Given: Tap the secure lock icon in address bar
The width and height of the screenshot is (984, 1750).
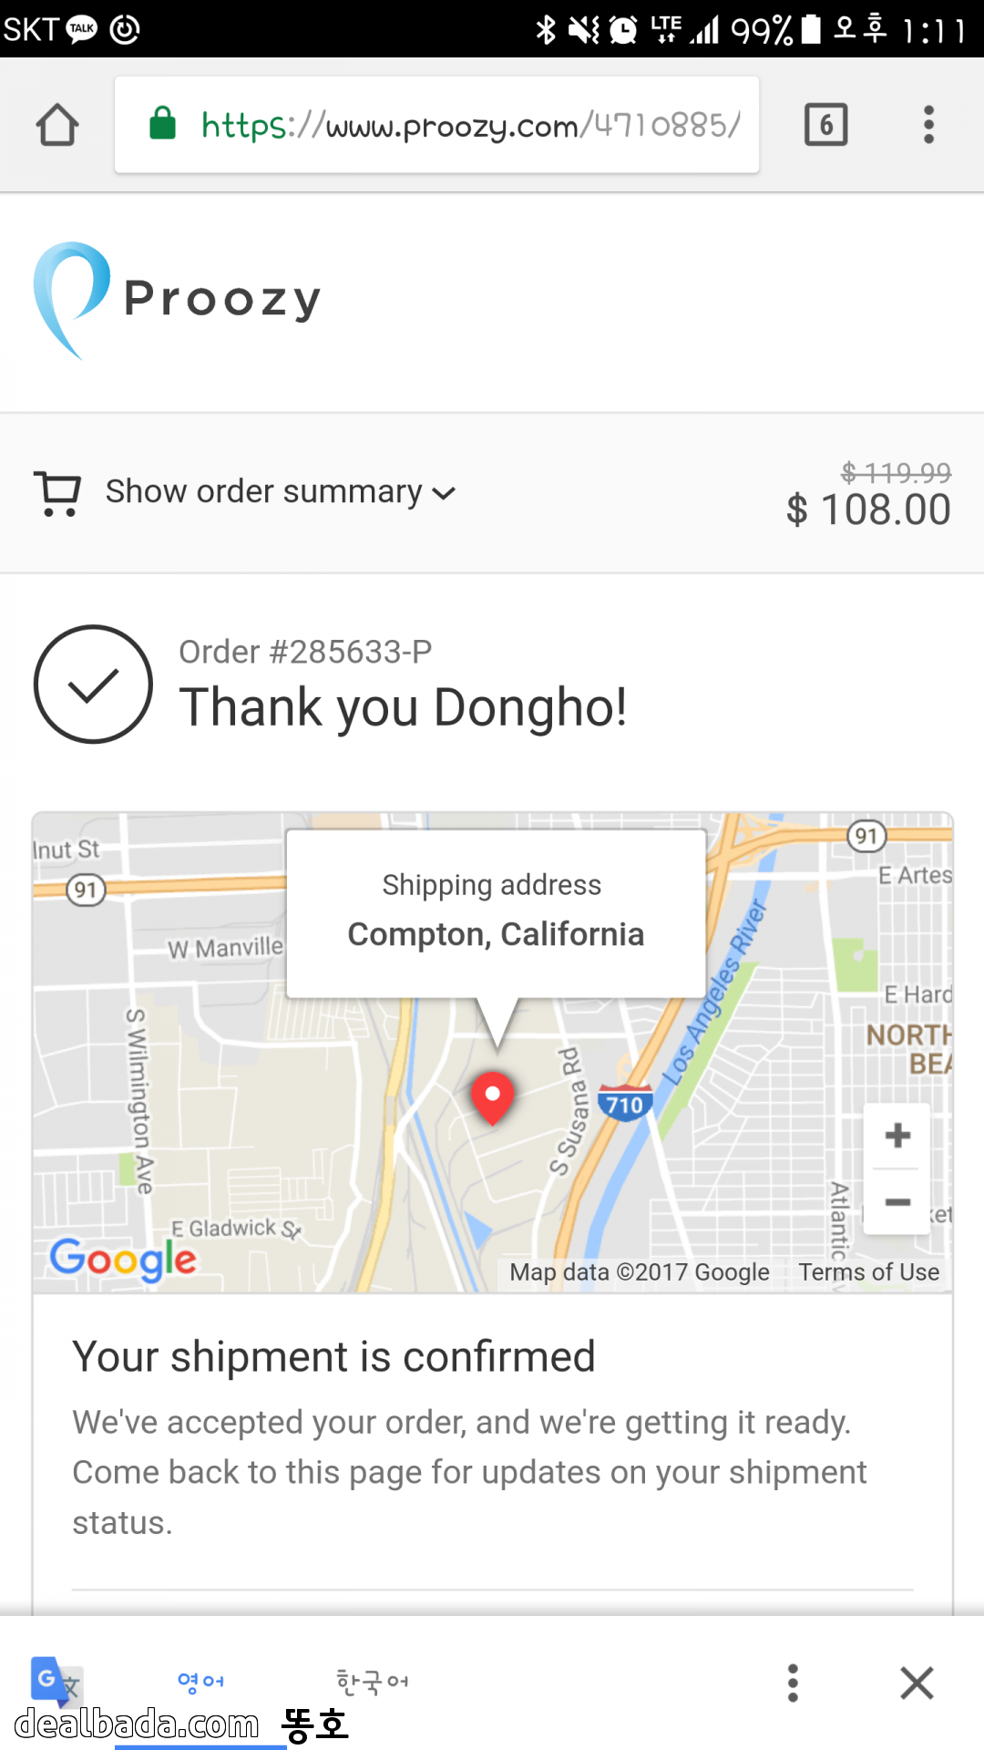Looking at the screenshot, I should (162, 124).
